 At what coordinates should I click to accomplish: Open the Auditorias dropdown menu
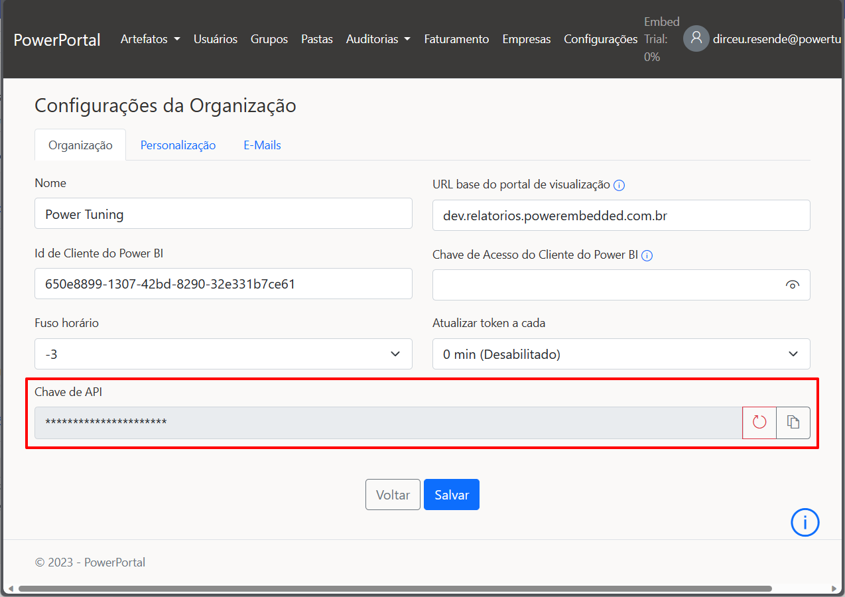[x=377, y=39]
